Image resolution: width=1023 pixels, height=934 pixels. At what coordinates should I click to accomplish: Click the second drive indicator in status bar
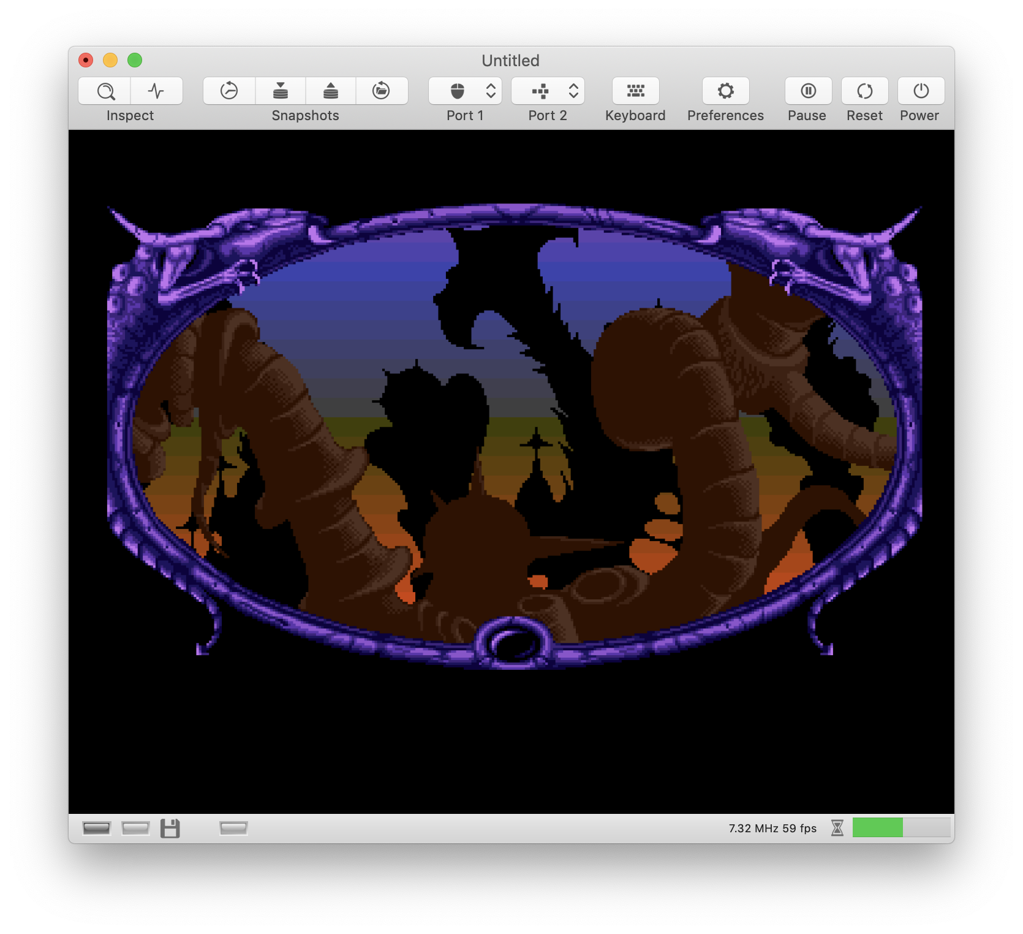[x=135, y=829]
